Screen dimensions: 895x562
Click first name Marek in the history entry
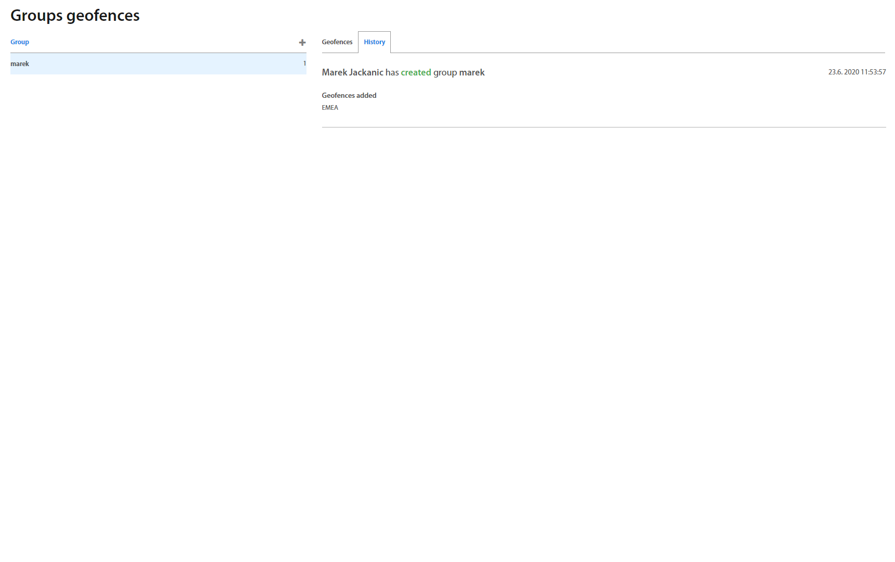334,72
